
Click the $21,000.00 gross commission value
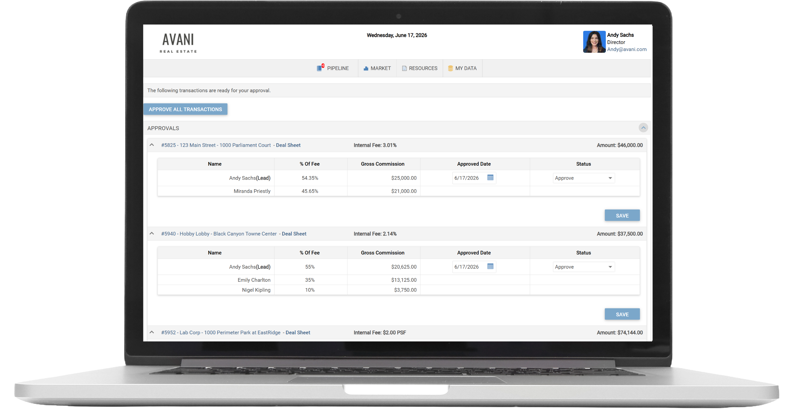pyautogui.click(x=403, y=191)
